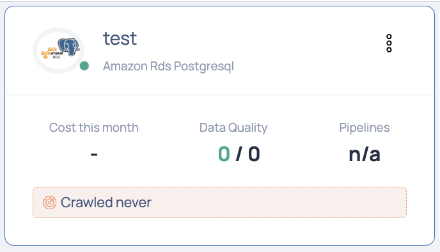Select the Data Quality label
The image size is (440, 252).
233,128
